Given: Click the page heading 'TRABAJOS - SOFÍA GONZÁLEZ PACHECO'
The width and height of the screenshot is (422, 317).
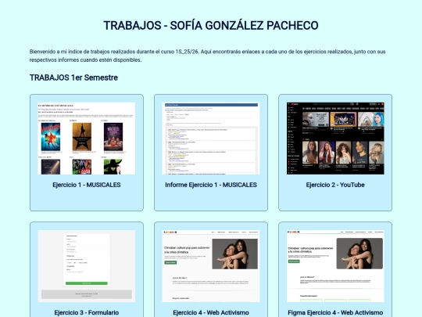Looking at the screenshot, I should pyautogui.click(x=211, y=26).
